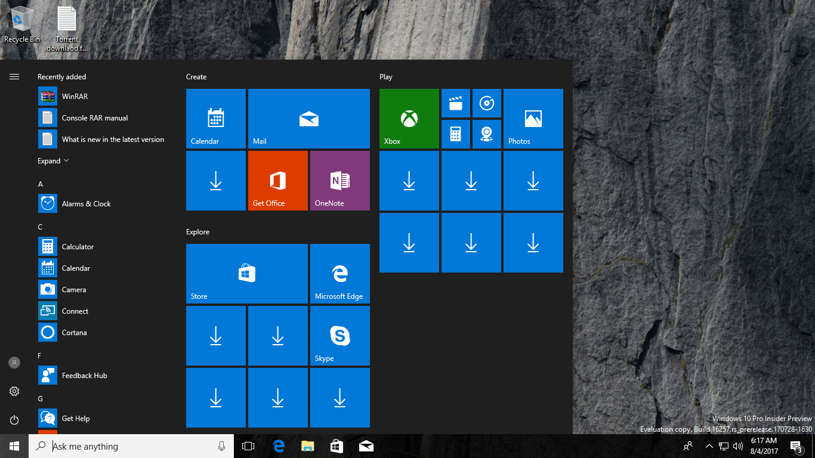
Task: Open Store from the taskbar
Action: 337,446
